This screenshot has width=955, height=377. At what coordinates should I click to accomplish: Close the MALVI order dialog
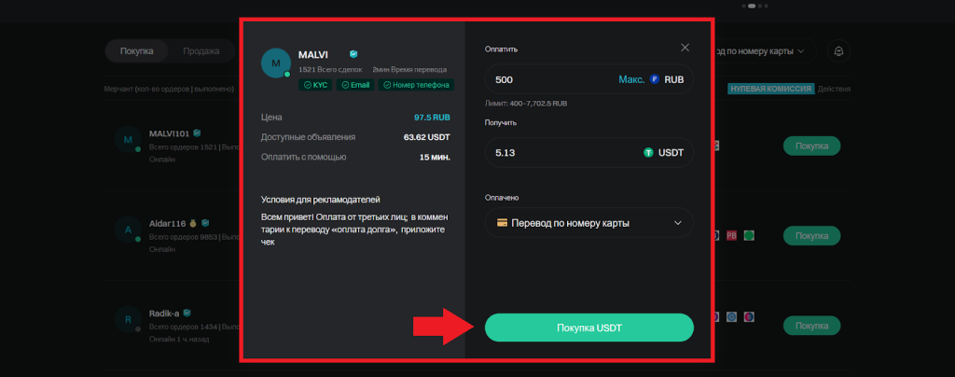click(x=685, y=48)
